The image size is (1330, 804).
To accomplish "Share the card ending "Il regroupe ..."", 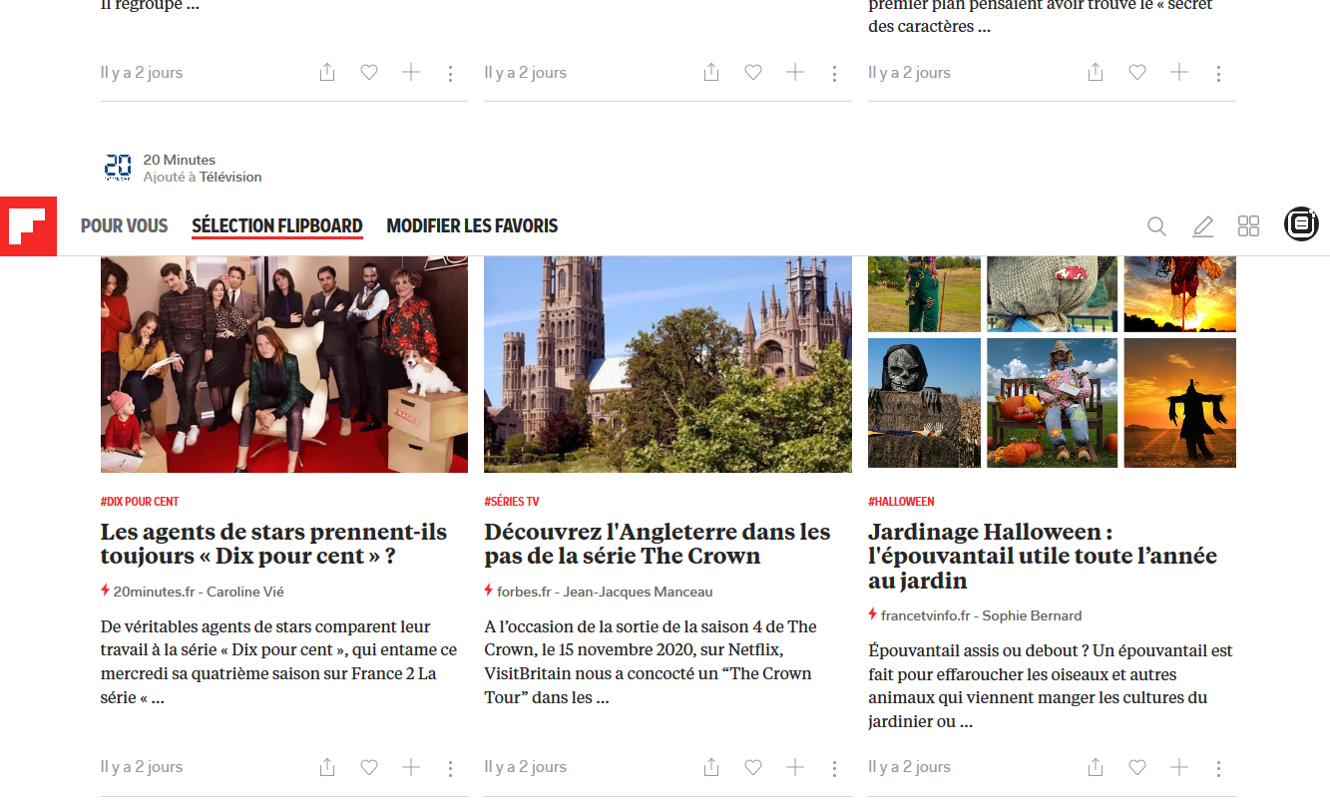I will click(x=327, y=72).
